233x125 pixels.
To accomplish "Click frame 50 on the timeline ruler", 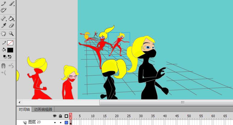I will [x=189, y=116].
